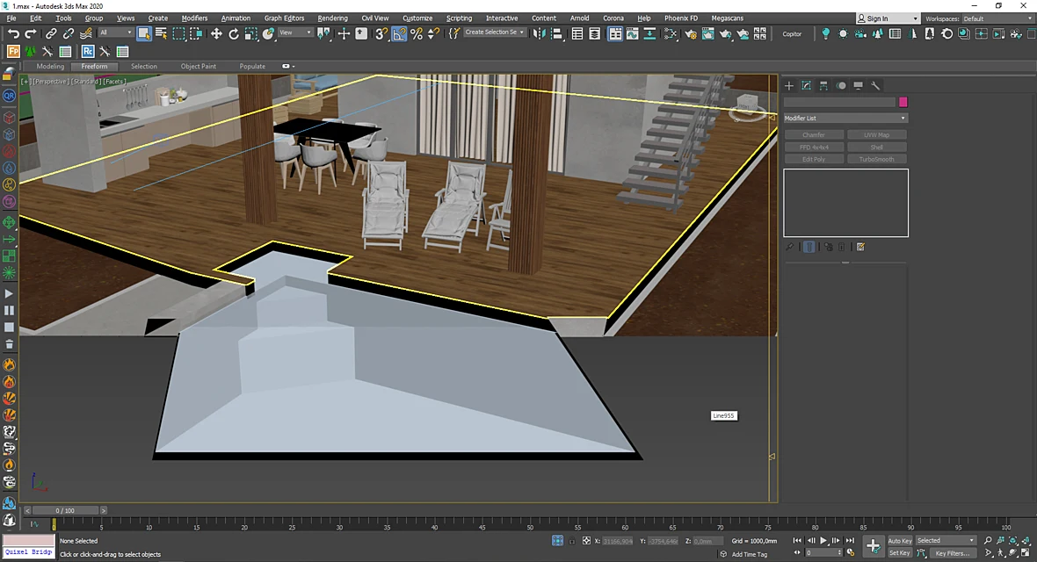Toggle Absolute/Offset transform type-in mode
1037x562 pixels.
586,541
